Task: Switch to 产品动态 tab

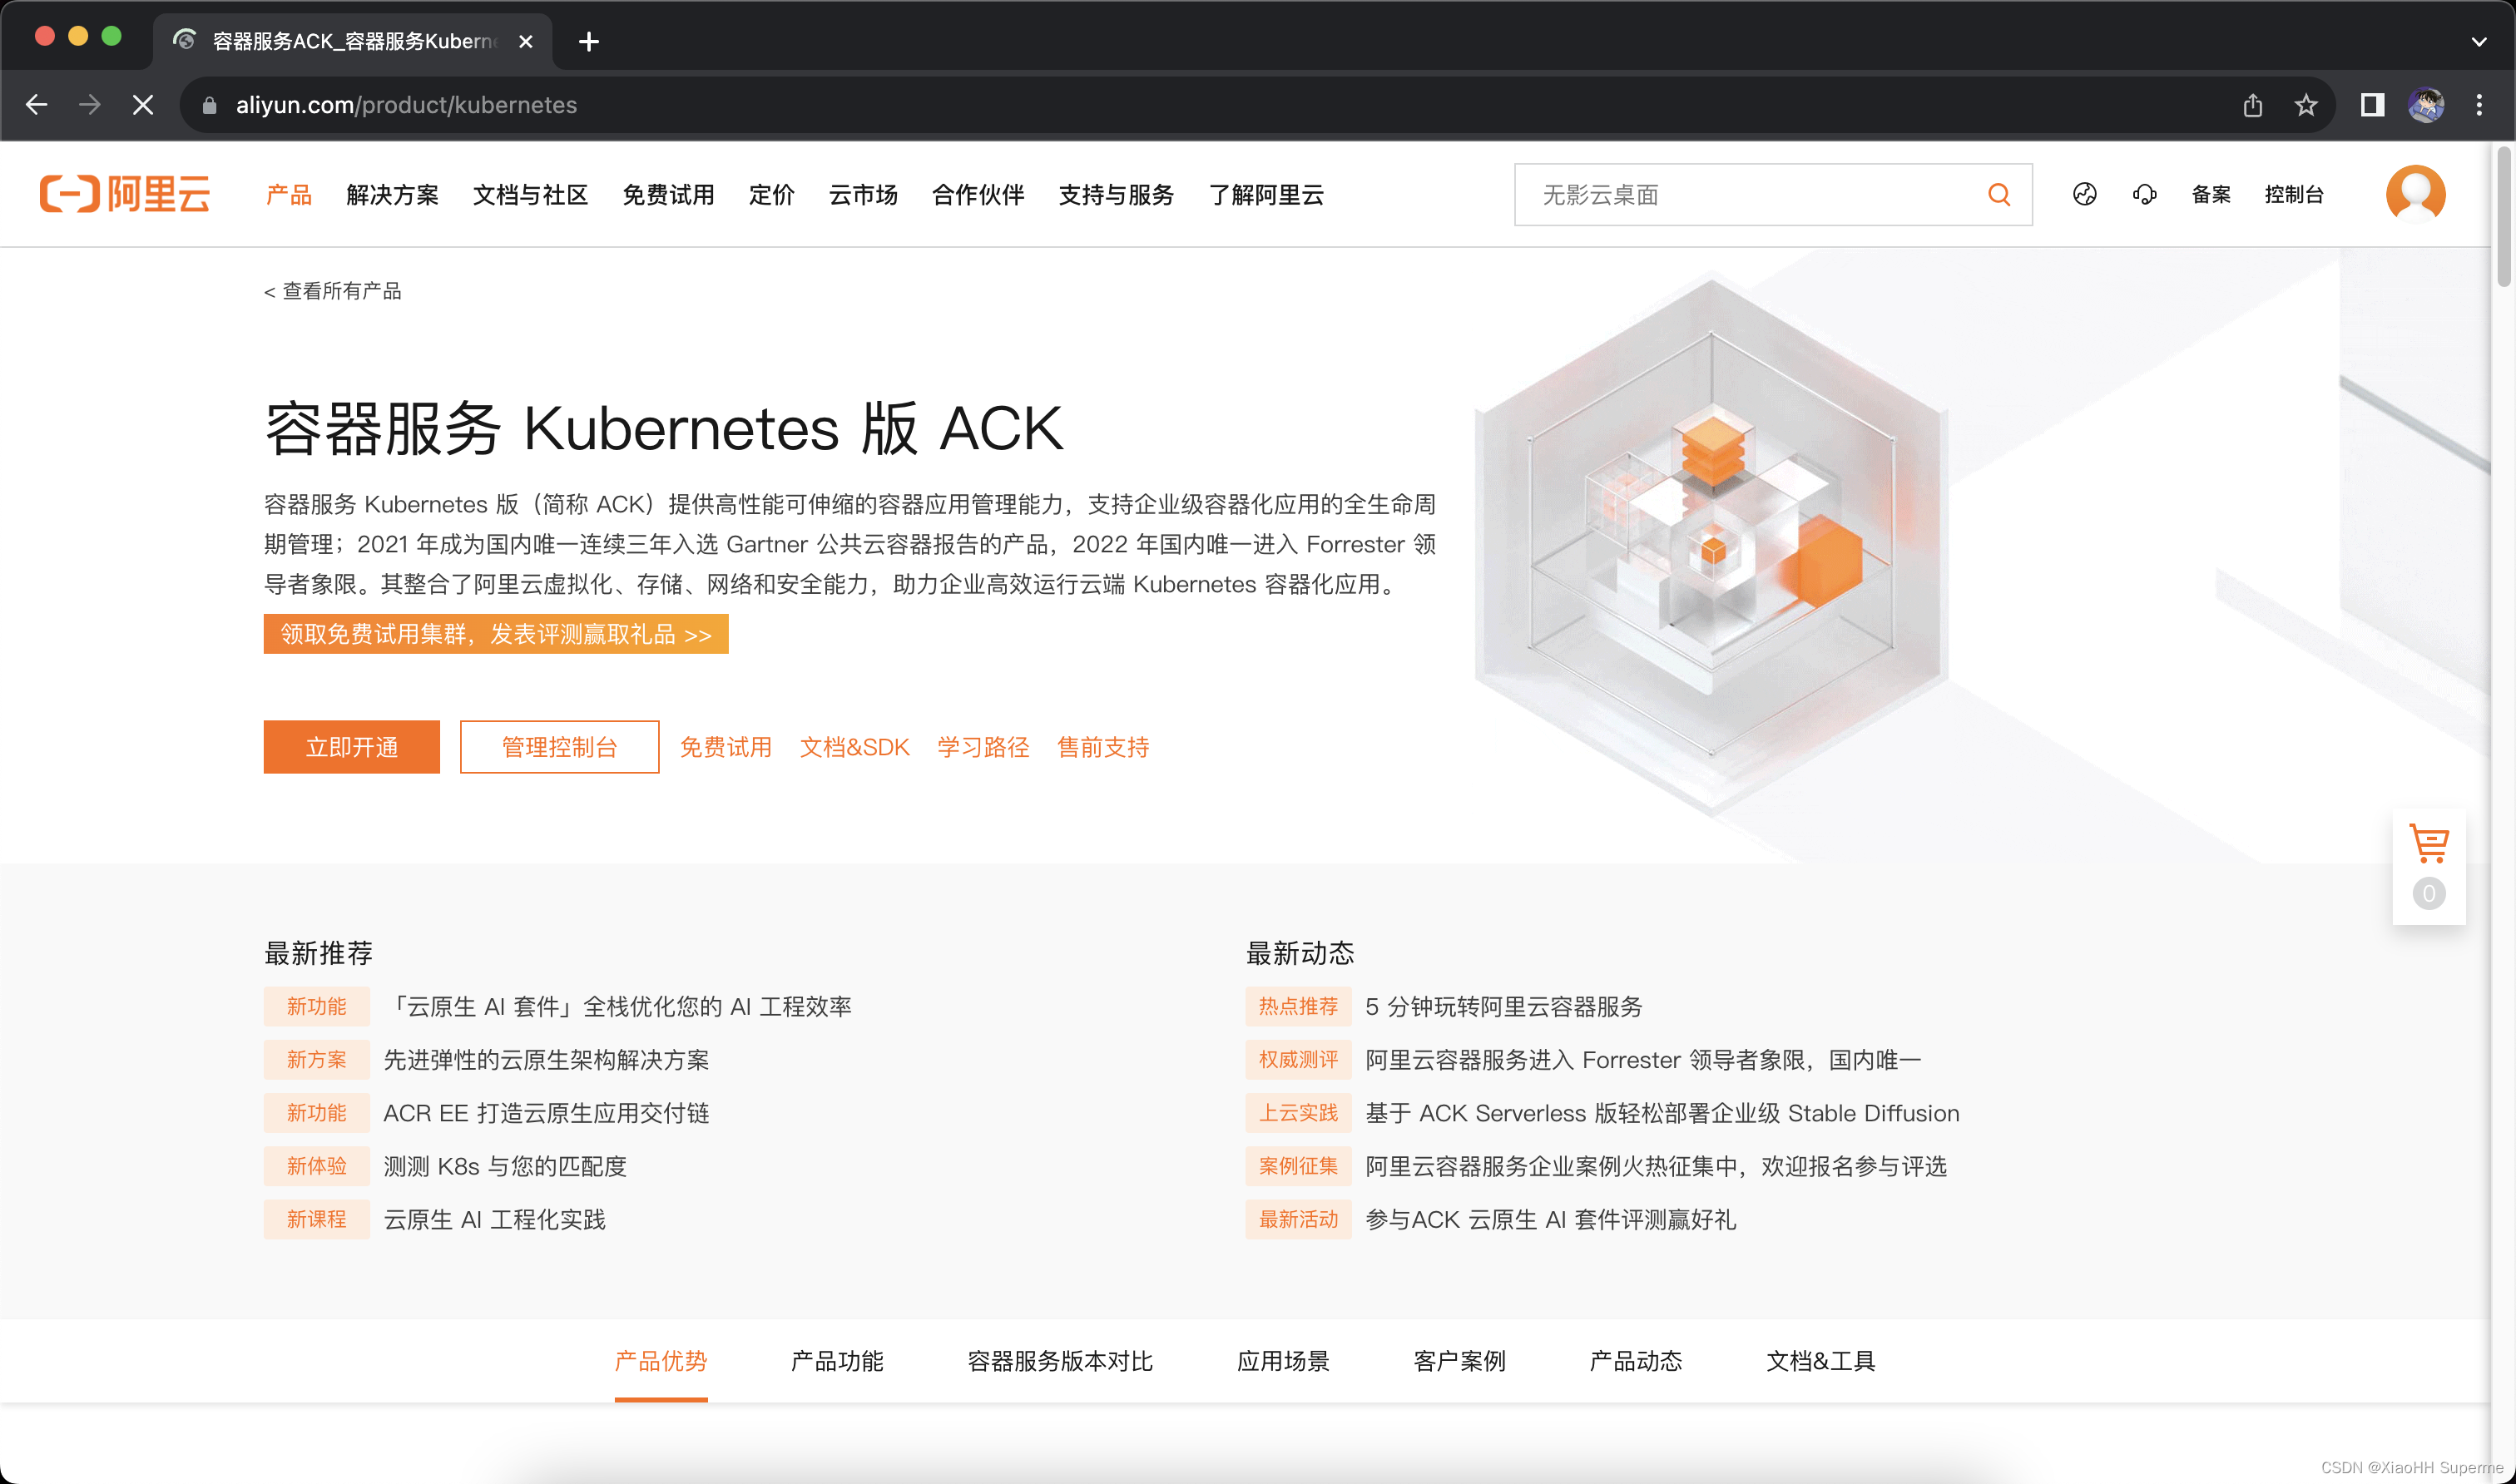Action: pos(1636,1361)
